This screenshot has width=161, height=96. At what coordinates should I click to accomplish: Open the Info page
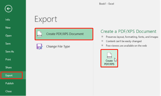point(8,20)
